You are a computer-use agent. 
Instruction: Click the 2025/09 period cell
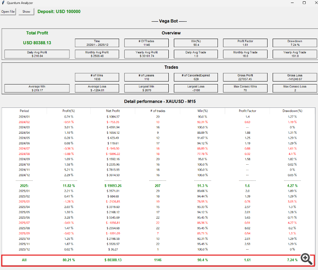pyautogui.click(x=24, y=233)
